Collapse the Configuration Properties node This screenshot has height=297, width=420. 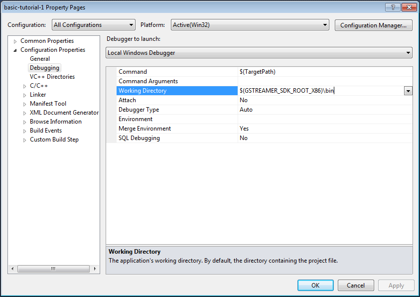coord(15,50)
